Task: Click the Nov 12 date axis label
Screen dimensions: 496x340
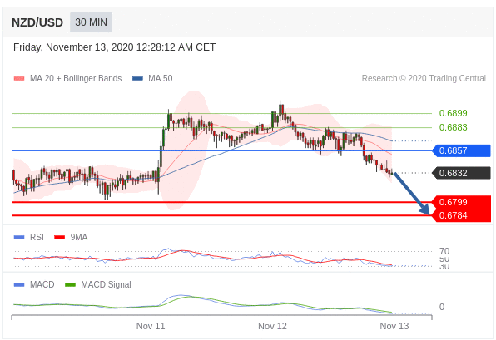Action: pos(272,326)
